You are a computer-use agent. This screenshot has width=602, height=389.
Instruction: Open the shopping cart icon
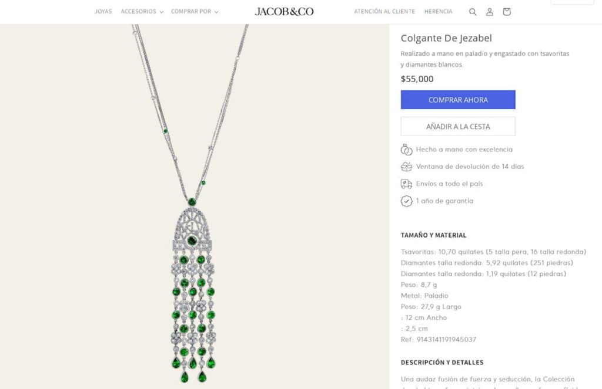pyautogui.click(x=507, y=12)
